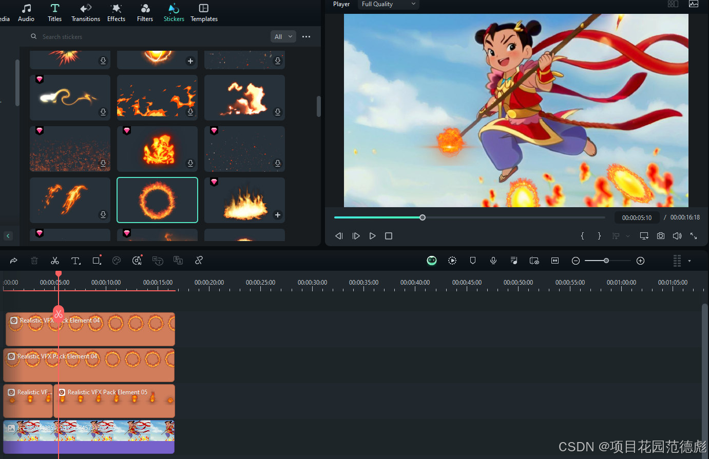Image resolution: width=709 pixels, height=459 pixels.
Task: Click the delete trash icon
Action: [34, 261]
